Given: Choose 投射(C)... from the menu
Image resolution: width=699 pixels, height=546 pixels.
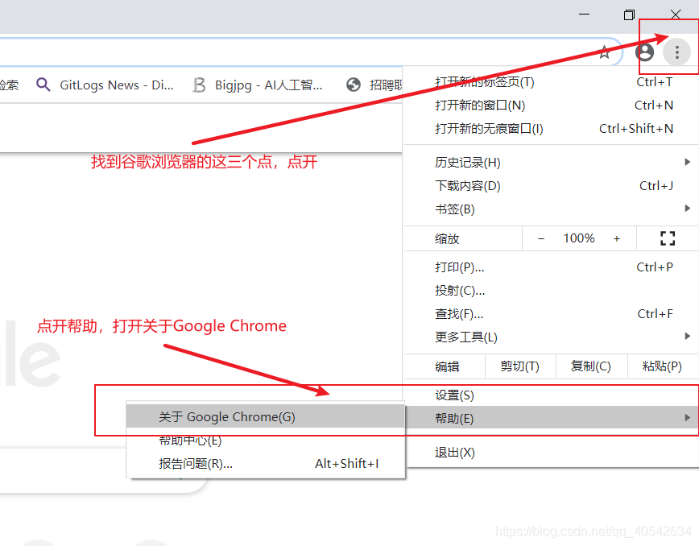Looking at the screenshot, I should click(551, 291).
